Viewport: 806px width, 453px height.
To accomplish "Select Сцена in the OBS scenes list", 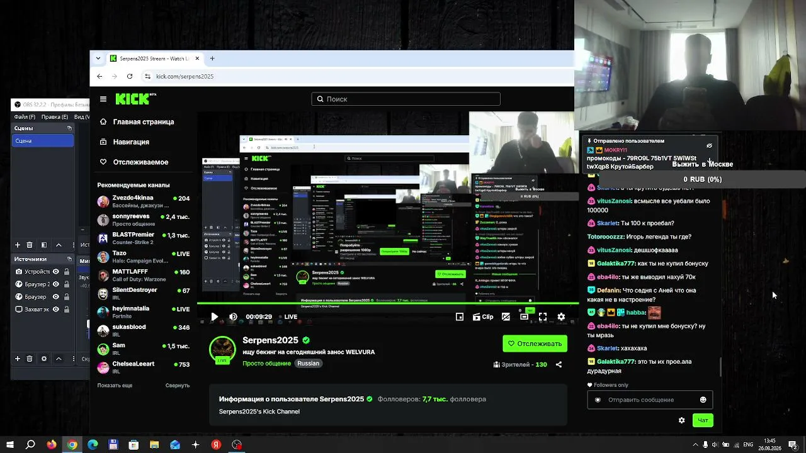I will click(x=43, y=141).
